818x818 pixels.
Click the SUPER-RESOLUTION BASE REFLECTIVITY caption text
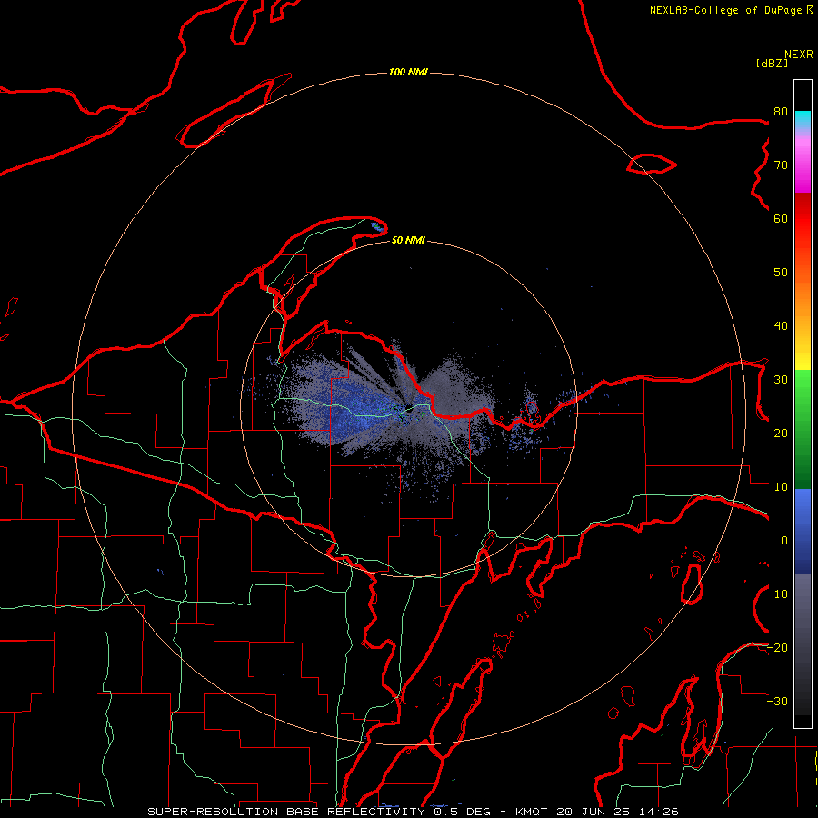[x=286, y=812]
